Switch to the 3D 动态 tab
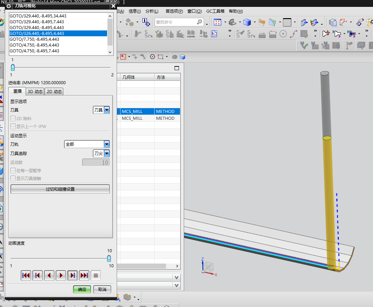 (x=35, y=91)
